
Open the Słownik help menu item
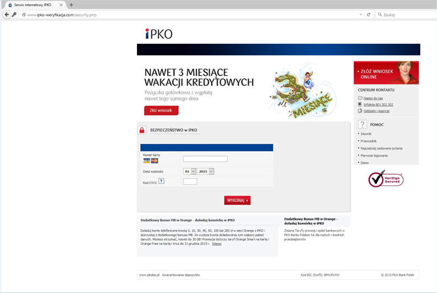click(x=366, y=134)
